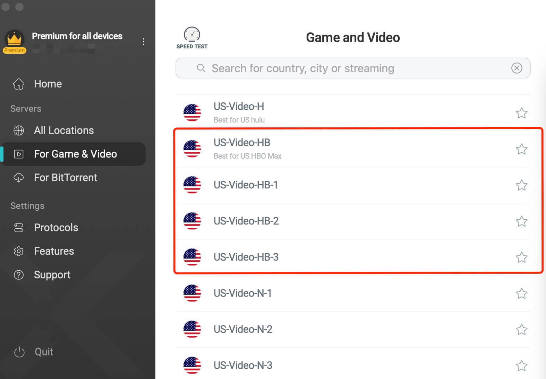Screen dimensions: 546x379
Task: Click the Best for US hulu label
Action: click(239, 120)
